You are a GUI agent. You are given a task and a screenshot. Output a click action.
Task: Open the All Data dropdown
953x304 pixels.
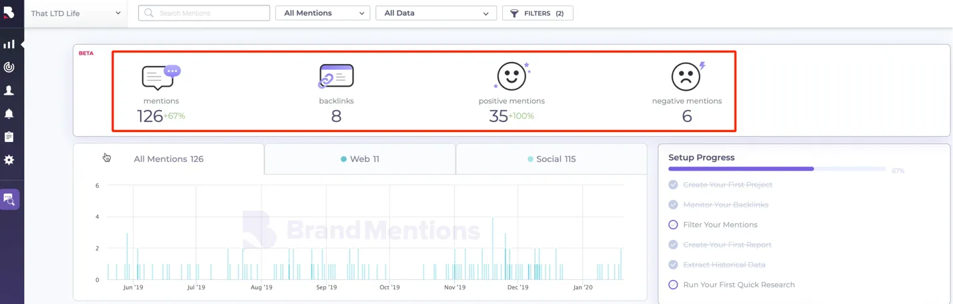436,13
